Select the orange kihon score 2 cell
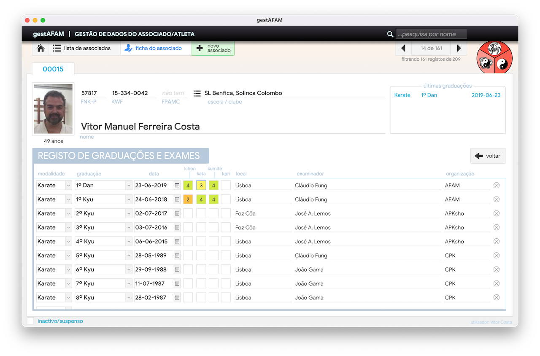The width and height of the screenshot is (540, 356). [188, 199]
